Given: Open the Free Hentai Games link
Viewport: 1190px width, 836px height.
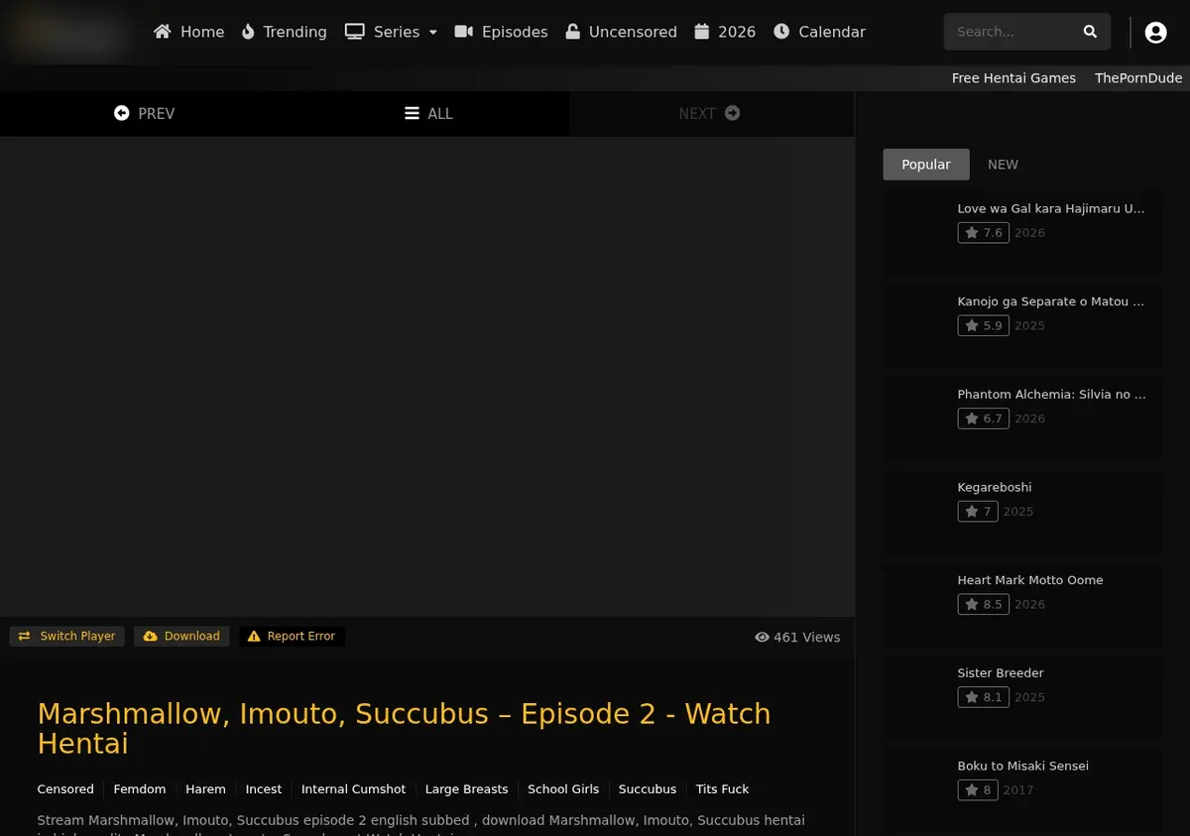Looking at the screenshot, I should pos(1013,78).
